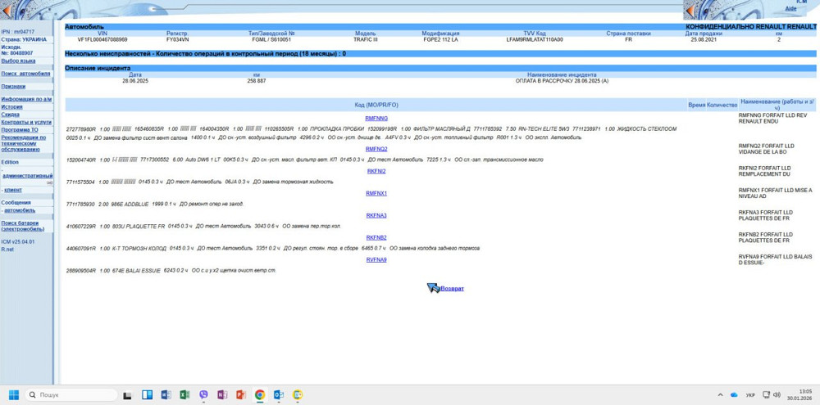
Task: Follow the Возврат return link
Action: pyautogui.click(x=452, y=289)
